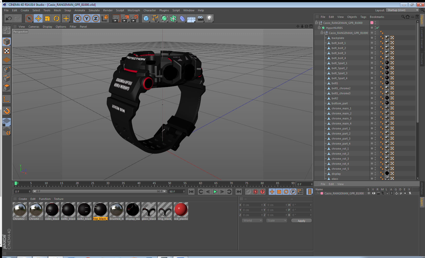
Task: Activate the Rotate tool
Action: (56, 18)
